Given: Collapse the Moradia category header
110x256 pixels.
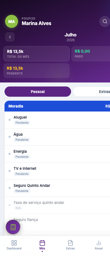Looking at the screenshot, I should (x=57, y=106).
